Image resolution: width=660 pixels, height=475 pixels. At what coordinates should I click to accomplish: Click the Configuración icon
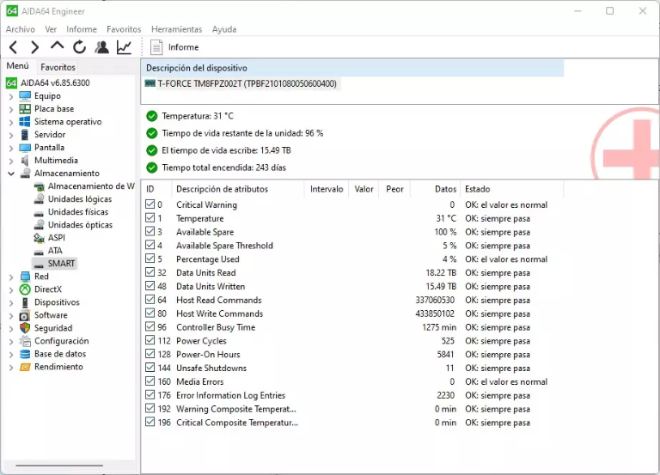click(25, 341)
